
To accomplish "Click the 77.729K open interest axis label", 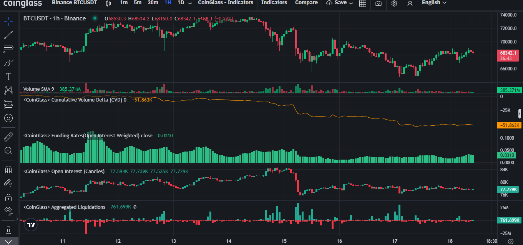I will (x=509, y=190).
